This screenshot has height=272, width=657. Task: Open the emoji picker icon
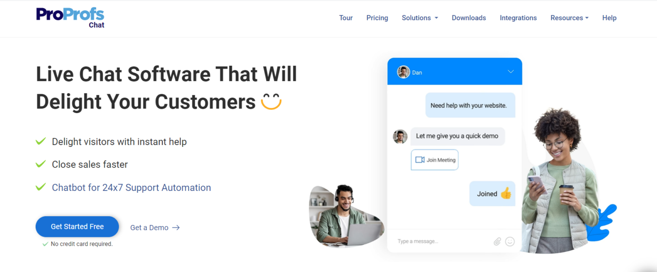(510, 242)
